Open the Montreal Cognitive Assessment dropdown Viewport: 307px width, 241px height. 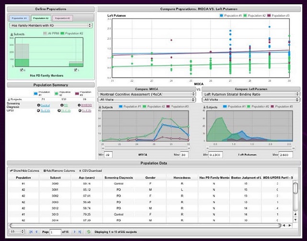tap(147, 94)
